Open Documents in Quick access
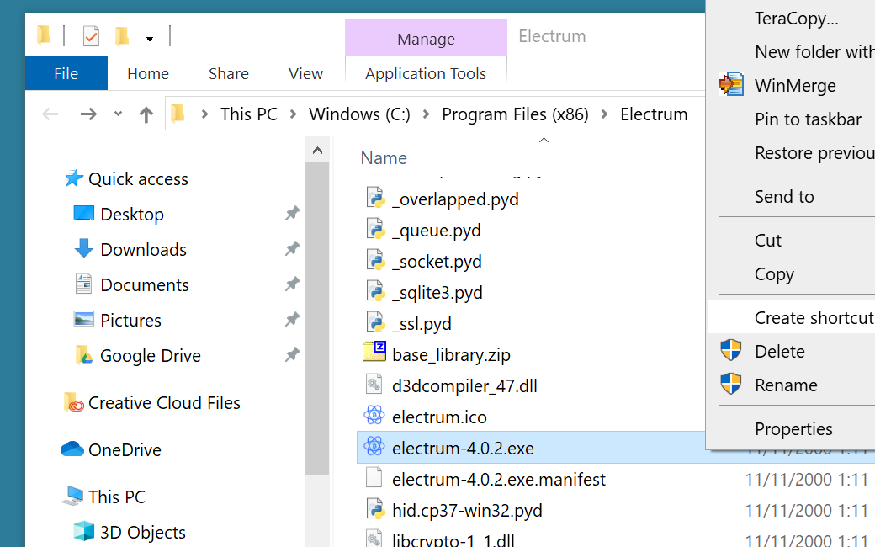Screen dimensions: 875x547 (145, 285)
